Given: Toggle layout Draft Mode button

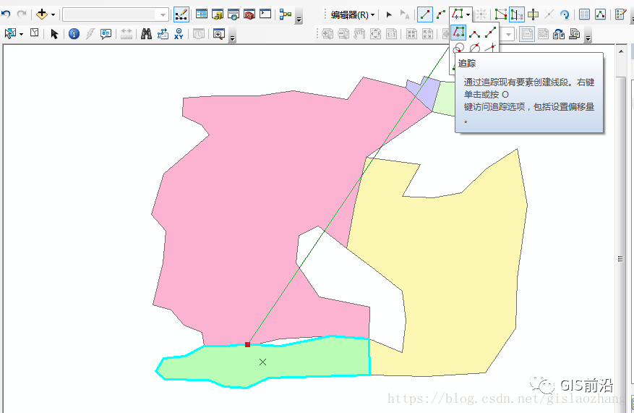Looking at the screenshot, I should tap(527, 34).
